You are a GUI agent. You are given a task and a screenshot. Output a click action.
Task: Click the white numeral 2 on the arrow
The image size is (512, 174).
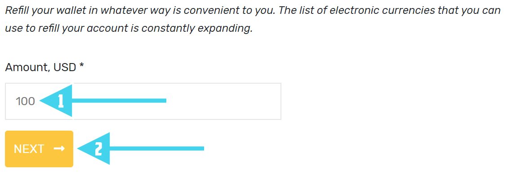pyautogui.click(x=98, y=149)
